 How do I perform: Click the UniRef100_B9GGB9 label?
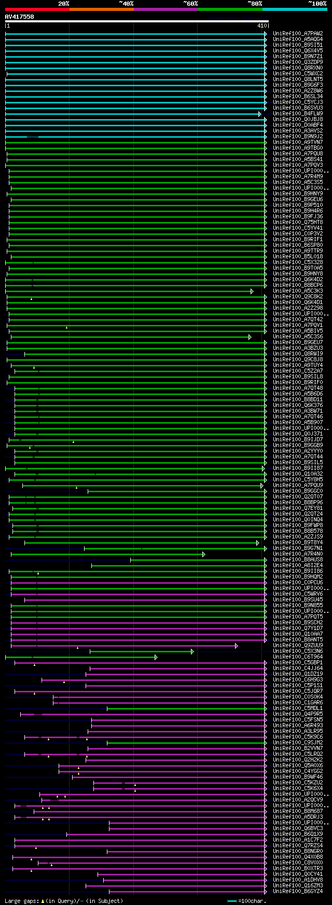click(x=298, y=445)
